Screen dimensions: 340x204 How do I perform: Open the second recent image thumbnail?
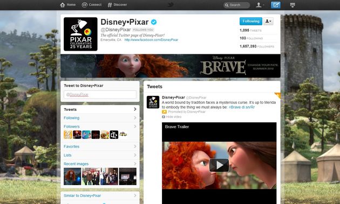point(91,177)
